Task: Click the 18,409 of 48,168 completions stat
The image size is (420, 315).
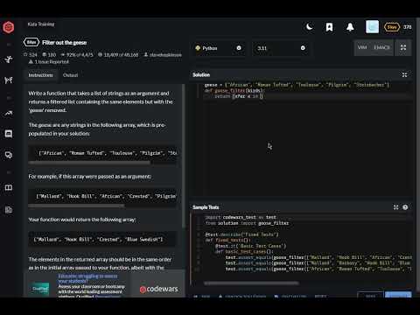Action: [x=118, y=54]
